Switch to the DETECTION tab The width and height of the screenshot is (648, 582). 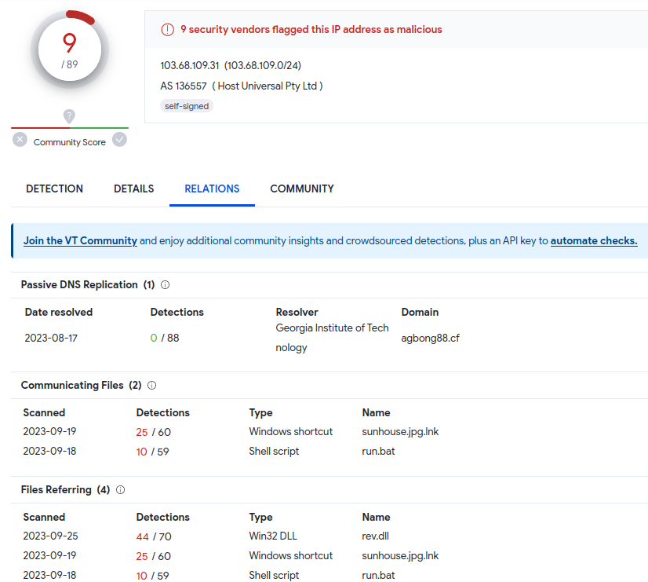point(54,189)
